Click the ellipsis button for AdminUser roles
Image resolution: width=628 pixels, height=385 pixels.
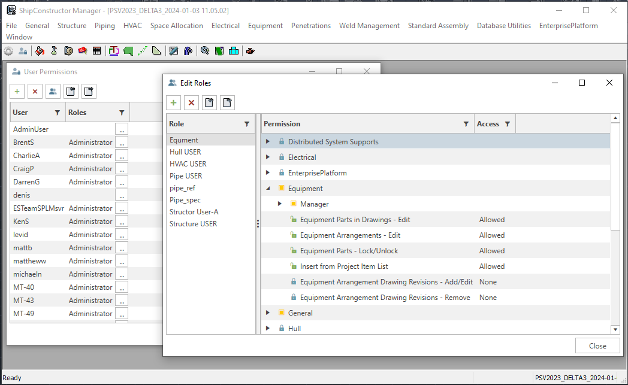coord(122,129)
